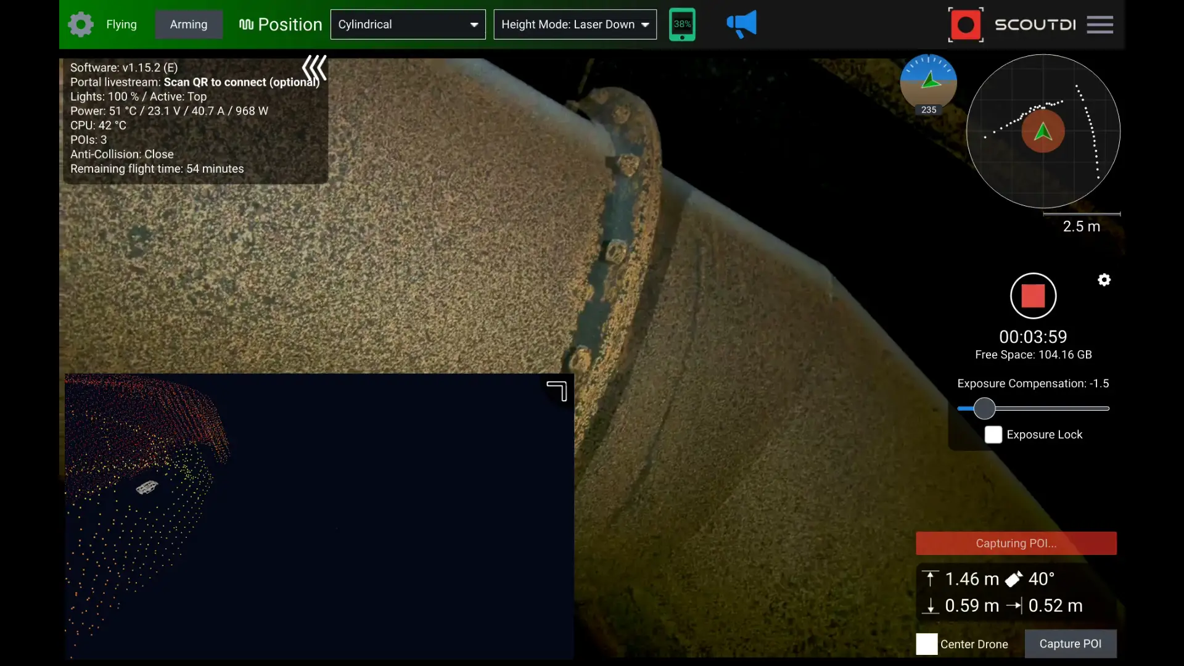The height and width of the screenshot is (666, 1184).
Task: Collapse the status info panel chevrons
Action: pos(314,68)
